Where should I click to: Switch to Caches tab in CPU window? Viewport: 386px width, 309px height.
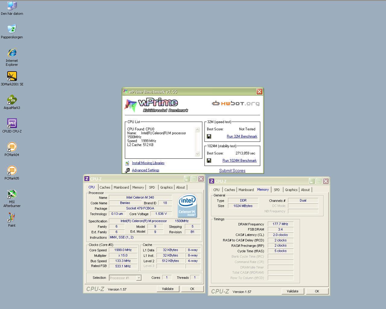(x=105, y=187)
